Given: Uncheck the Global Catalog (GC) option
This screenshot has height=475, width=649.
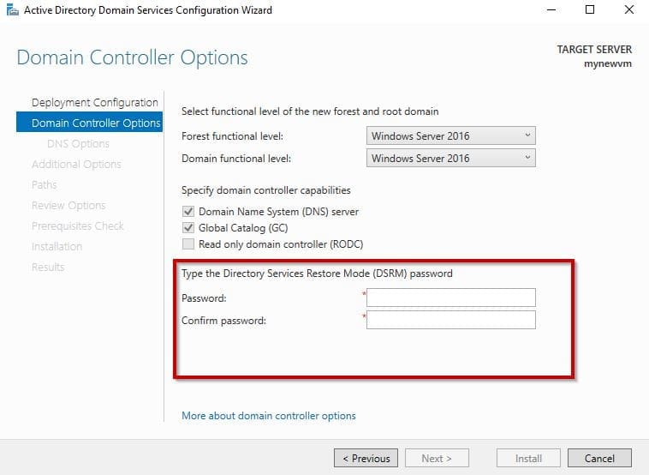Looking at the screenshot, I should point(188,228).
